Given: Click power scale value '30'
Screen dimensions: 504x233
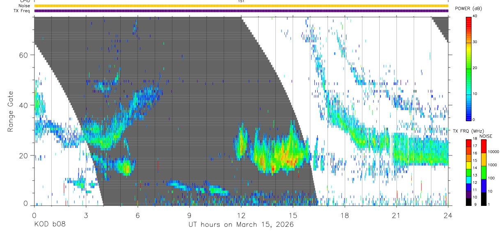Looking at the screenshot, I should pos(475,42).
